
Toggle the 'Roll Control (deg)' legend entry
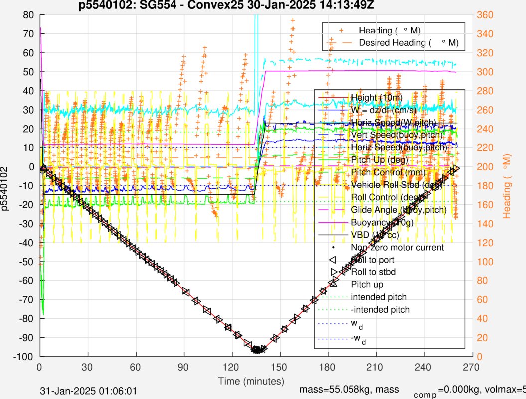click(380, 197)
